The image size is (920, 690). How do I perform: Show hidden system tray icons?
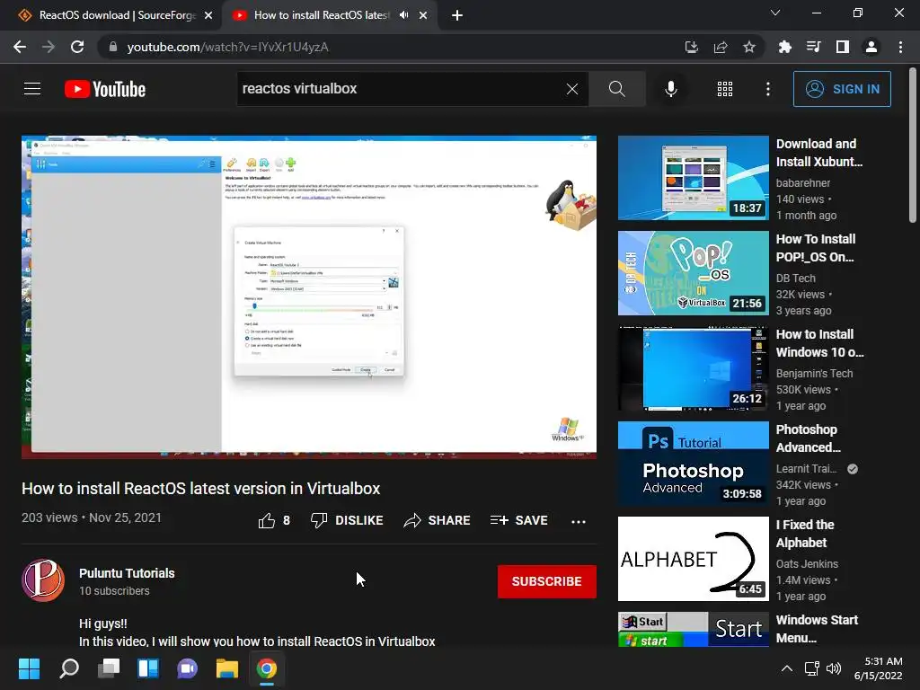point(787,668)
